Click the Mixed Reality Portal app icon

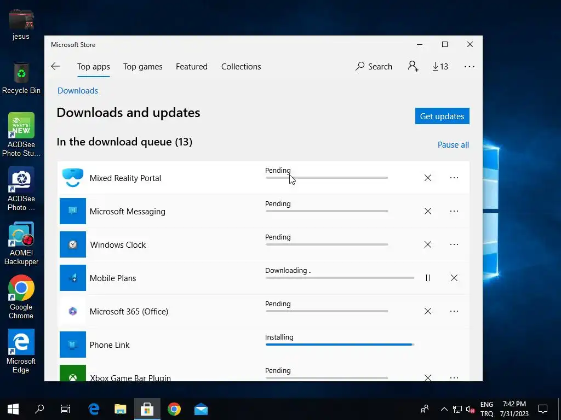point(73,178)
